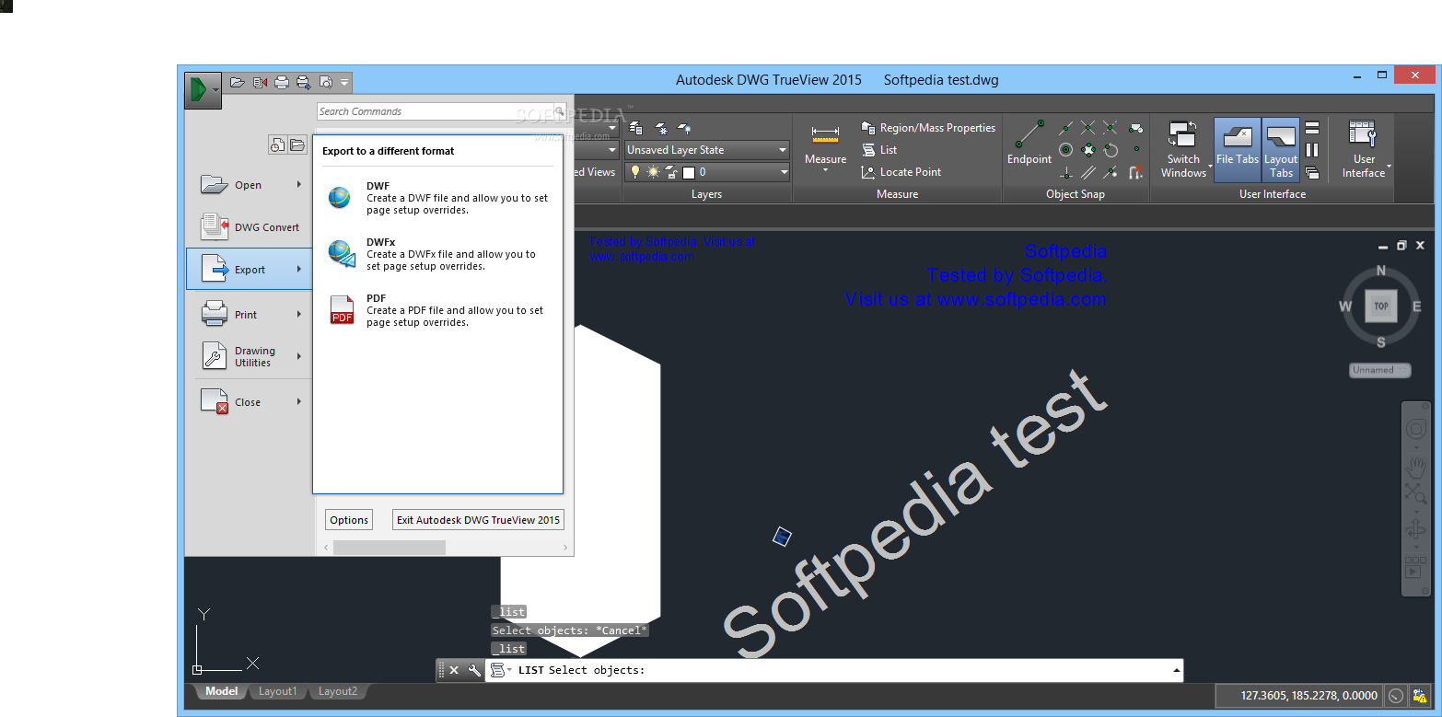Click the ShowMotion icon in navigation bar
1442x717 pixels.
click(1415, 567)
